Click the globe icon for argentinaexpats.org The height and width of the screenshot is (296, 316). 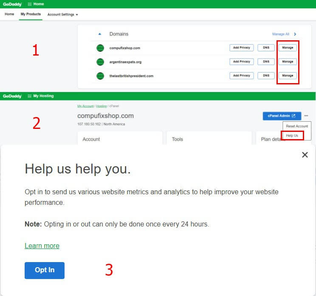pos(100,62)
